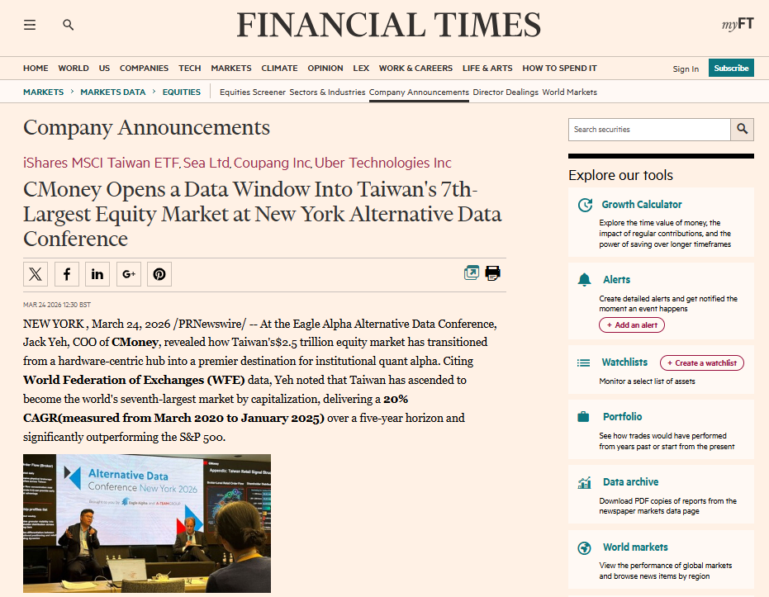Click Add an alert button
The height and width of the screenshot is (597, 769).
point(632,325)
